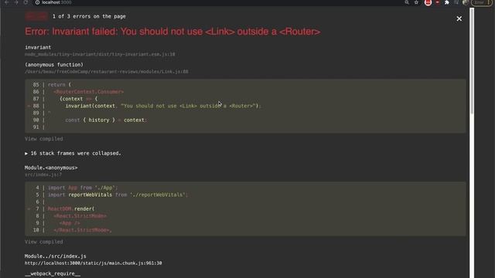This screenshot has height=278, width=495.
Task: Go to previous error with left arrow button
Action: (31, 16)
